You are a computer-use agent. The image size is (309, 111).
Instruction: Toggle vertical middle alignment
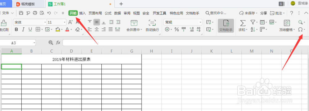pos(96,22)
